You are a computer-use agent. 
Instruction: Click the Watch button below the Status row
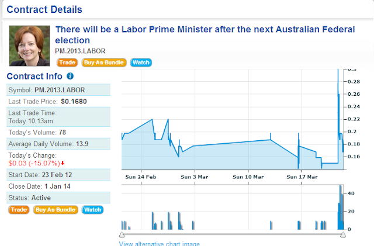click(x=92, y=210)
